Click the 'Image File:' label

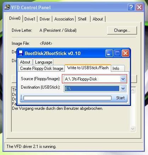[21, 43]
